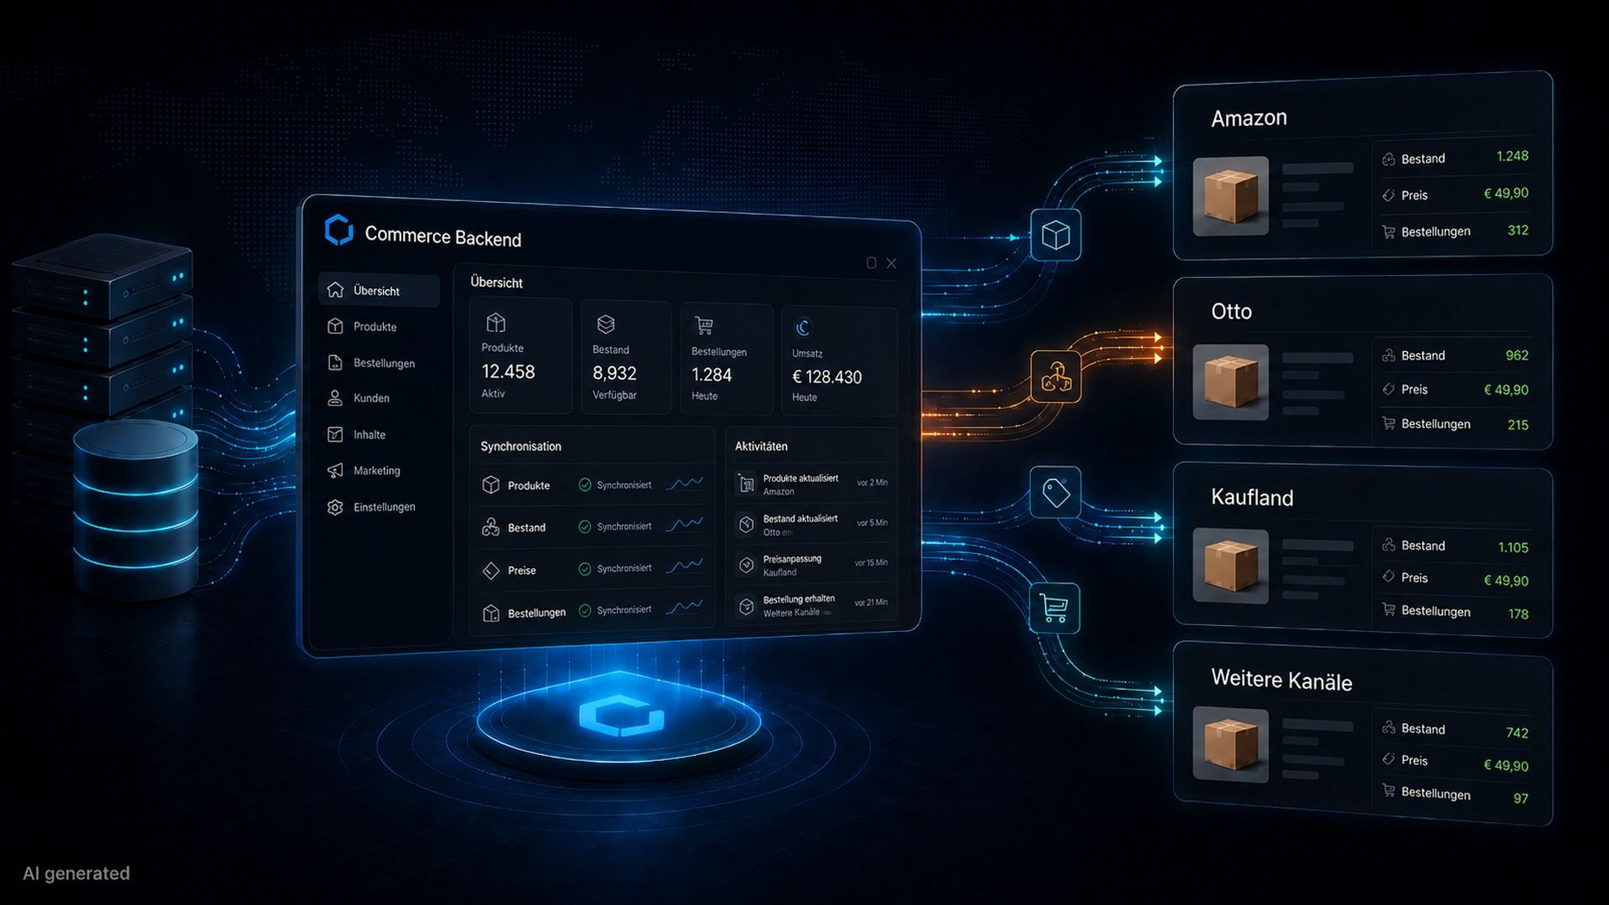Viewport: 1609px width, 905px height.
Task: Select the Kaufland product box thumbnail
Action: tap(1230, 566)
